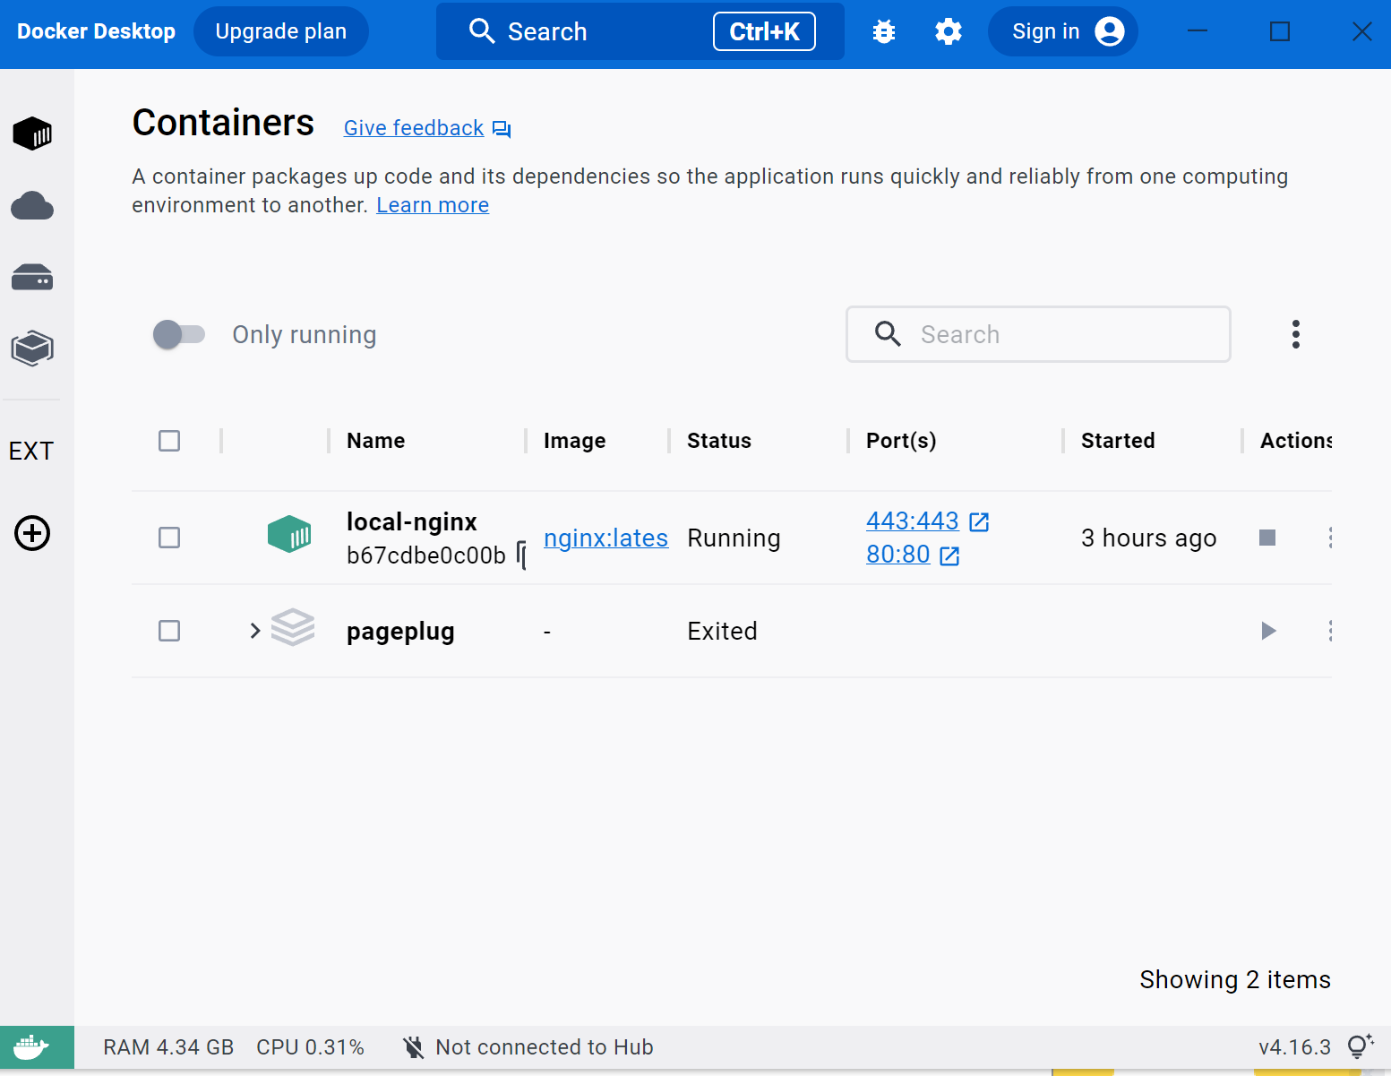The width and height of the screenshot is (1391, 1076).
Task: Open nginx:latest image link
Action: click(605, 538)
